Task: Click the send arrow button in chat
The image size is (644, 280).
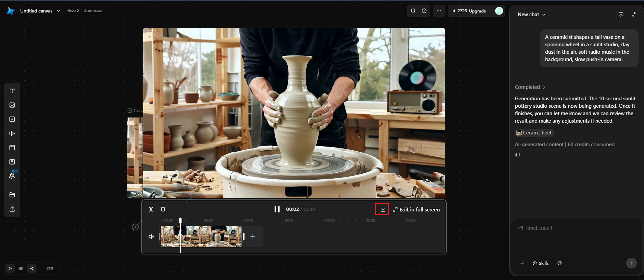Action: click(632, 263)
